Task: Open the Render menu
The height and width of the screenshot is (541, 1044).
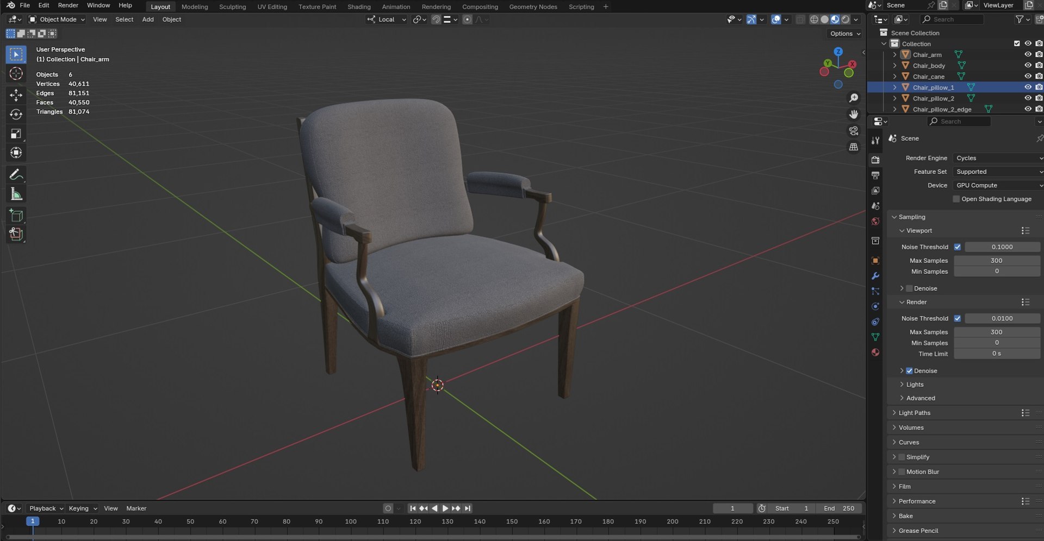Action: (x=68, y=5)
